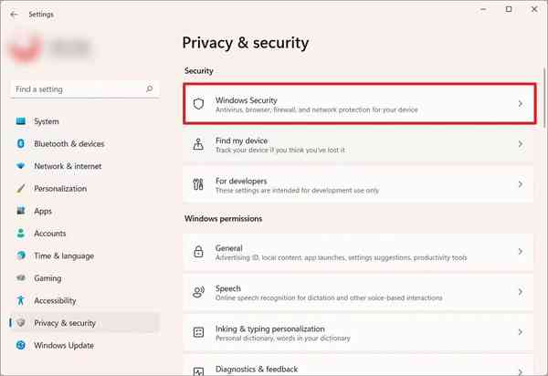This screenshot has height=376, width=548.
Task: Expand Windows Security with its chevron
Action: [x=521, y=104]
